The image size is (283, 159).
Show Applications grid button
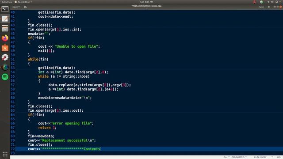(5, 154)
